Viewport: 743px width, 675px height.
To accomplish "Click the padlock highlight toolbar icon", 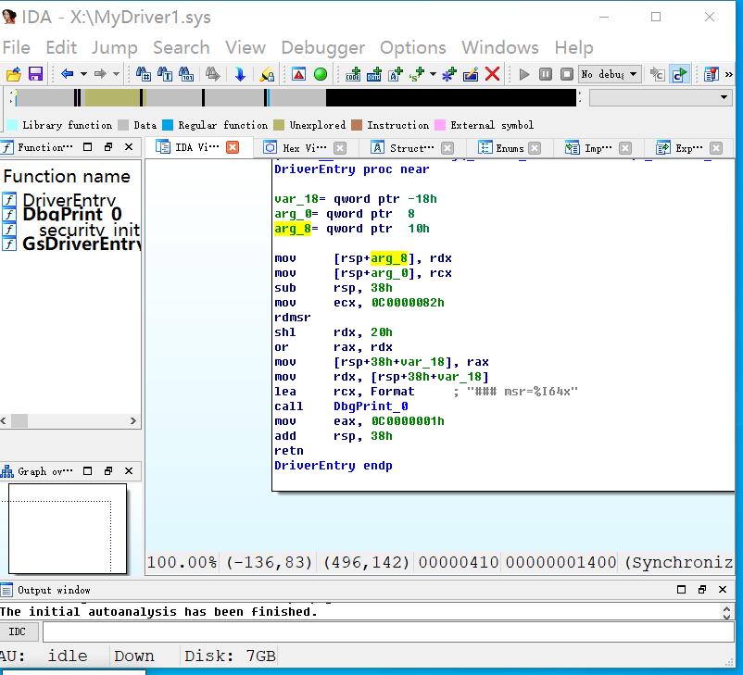I will [x=267, y=74].
